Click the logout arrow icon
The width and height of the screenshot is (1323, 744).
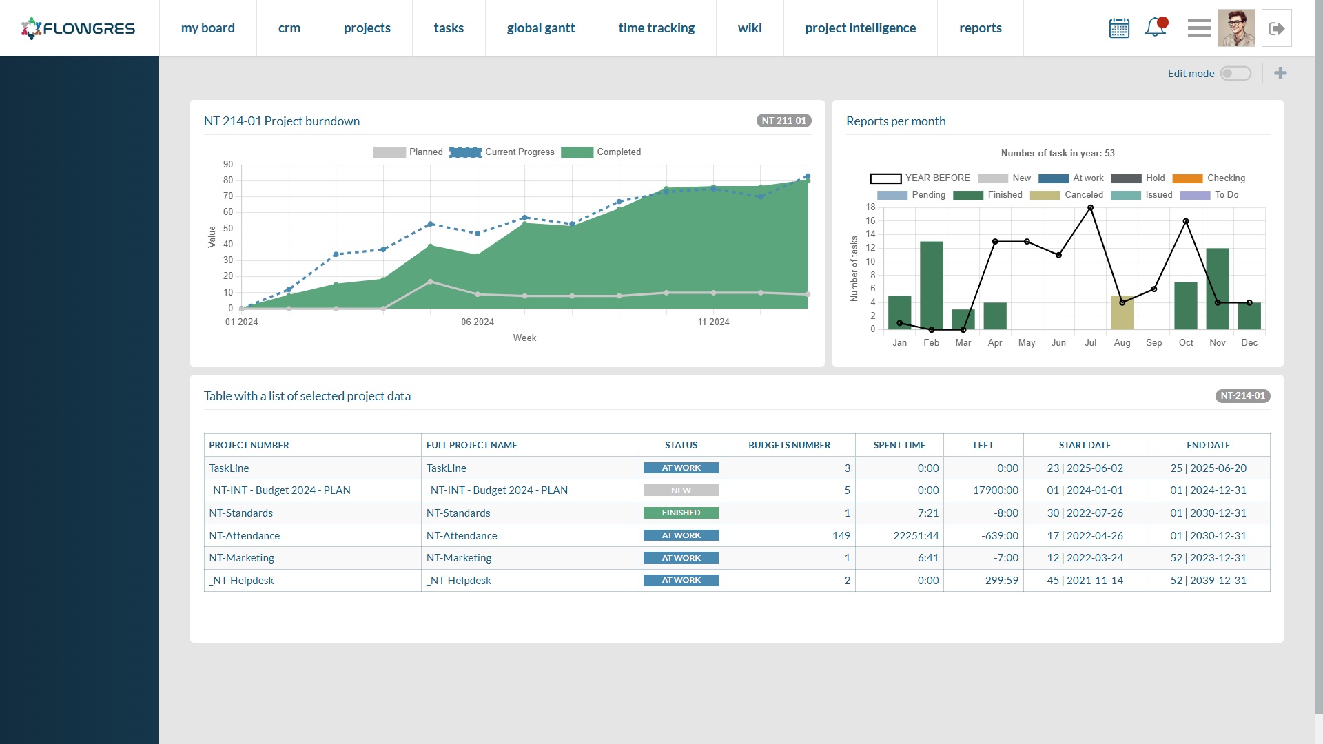tap(1277, 28)
